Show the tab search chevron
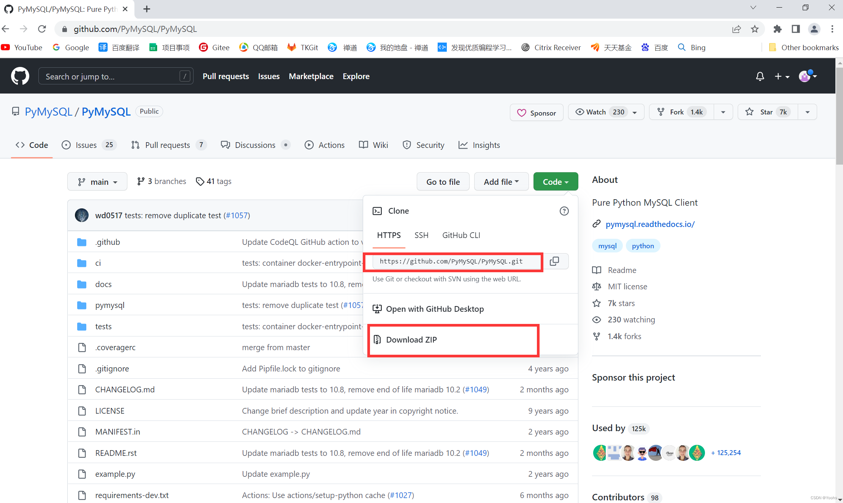The width and height of the screenshot is (843, 503). pyautogui.click(x=753, y=8)
